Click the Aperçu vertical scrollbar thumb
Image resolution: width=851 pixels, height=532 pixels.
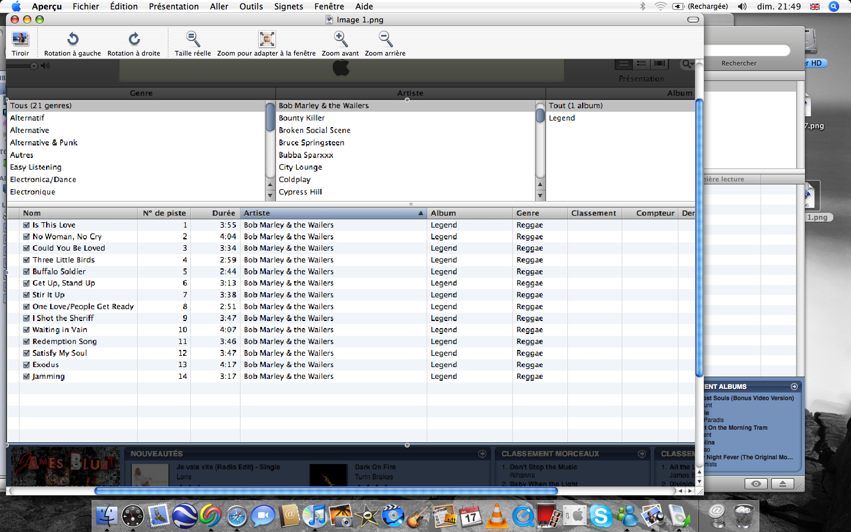(699, 238)
